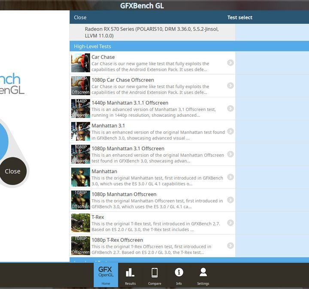Open the Info tab
This screenshot has height=289, width=309.
pyautogui.click(x=179, y=275)
